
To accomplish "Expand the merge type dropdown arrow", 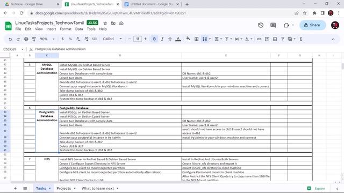I will pos(210,39).
